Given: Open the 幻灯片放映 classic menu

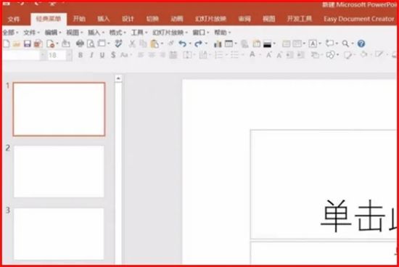Looking at the screenshot, I should (x=170, y=33).
